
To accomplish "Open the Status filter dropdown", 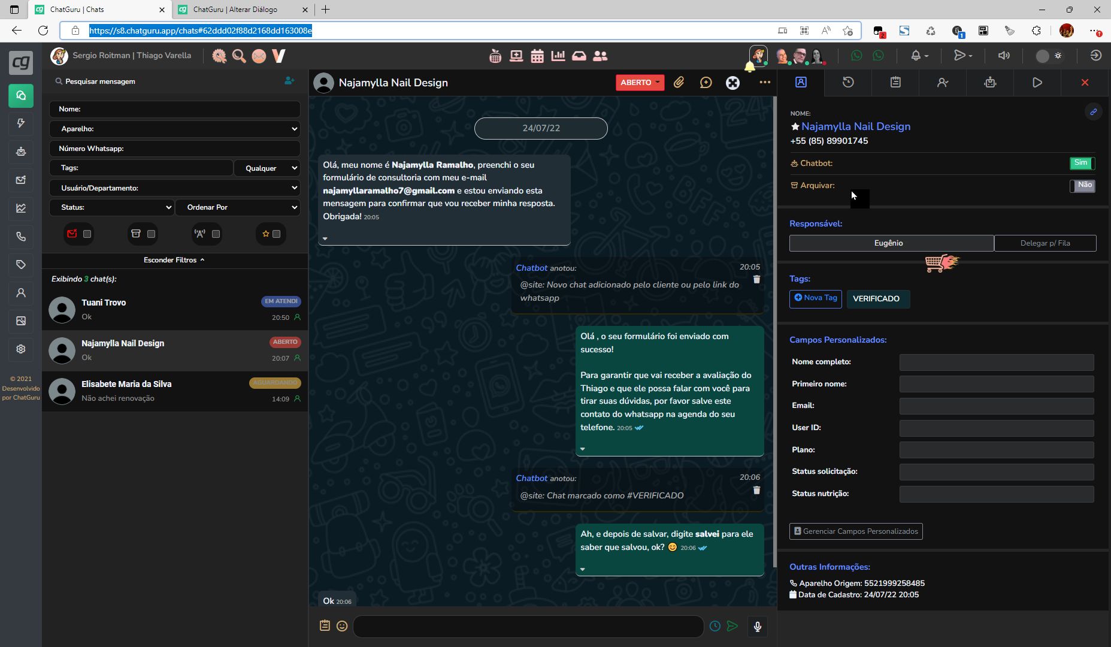I will click(x=112, y=207).
